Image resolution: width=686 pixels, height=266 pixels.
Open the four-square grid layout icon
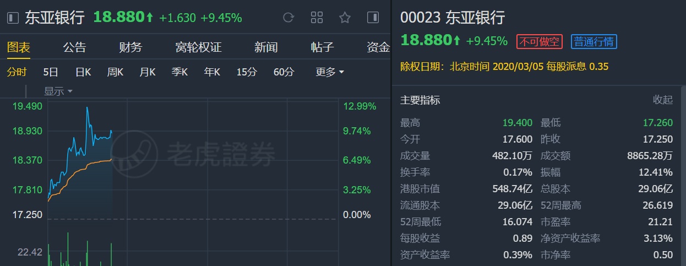point(317,18)
